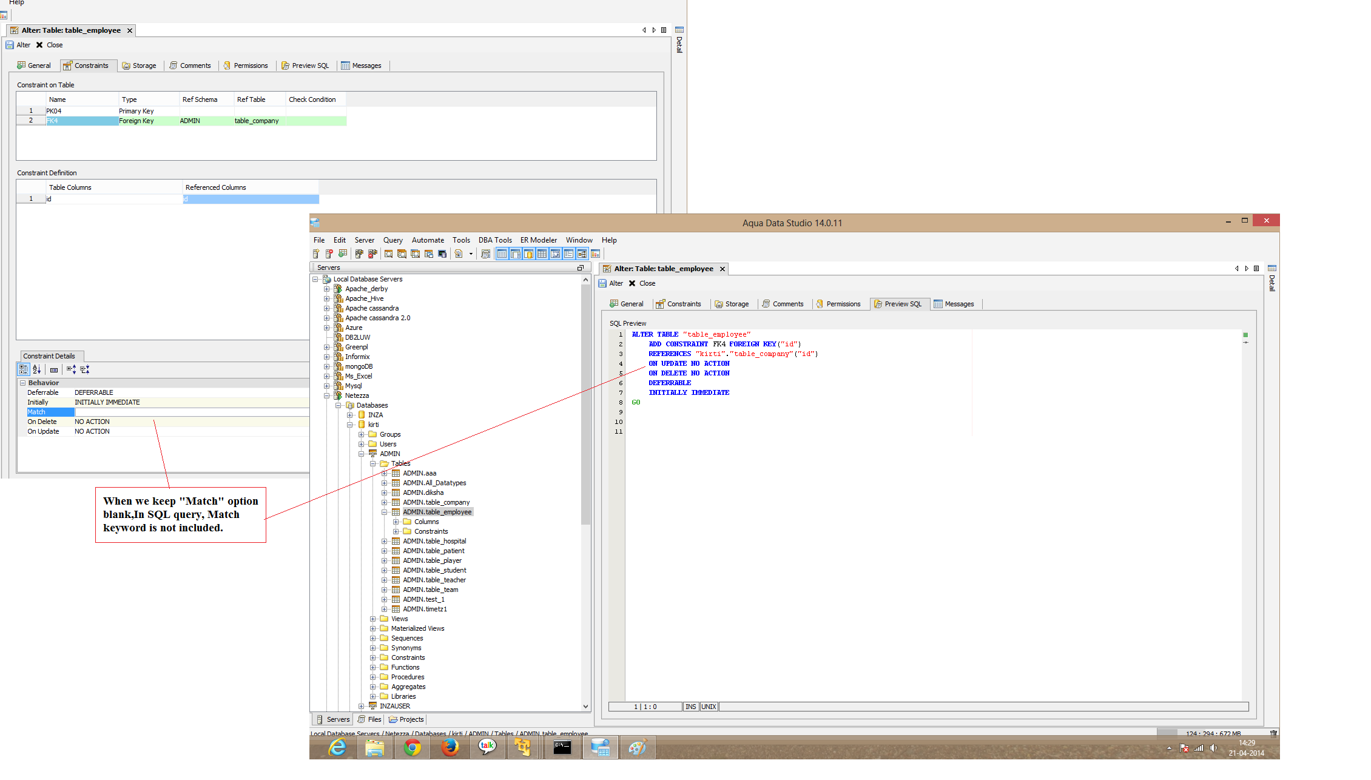1371x780 pixels.
Task: Sort Constraint Details properties alphabetically
Action: coord(36,369)
